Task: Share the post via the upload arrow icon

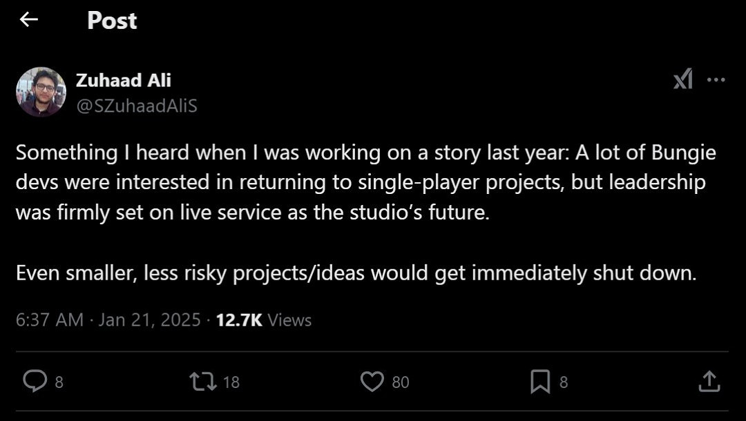Action: 709,381
